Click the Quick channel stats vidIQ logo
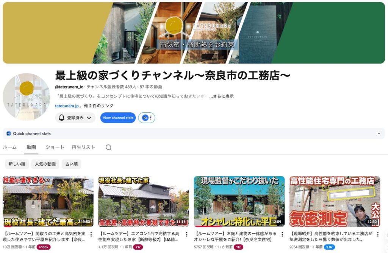Viewport: 388px width, 253px height. tap(9, 133)
